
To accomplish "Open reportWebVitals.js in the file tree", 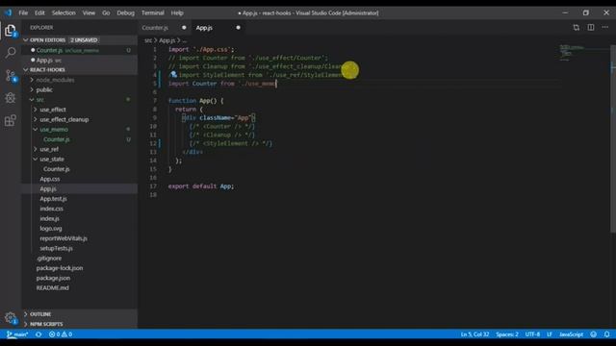I will pos(64,238).
